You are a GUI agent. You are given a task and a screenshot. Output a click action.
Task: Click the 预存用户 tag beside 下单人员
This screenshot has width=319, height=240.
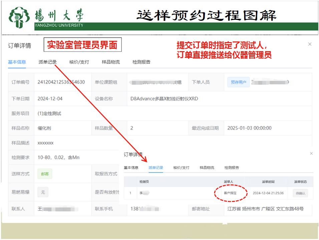coord(238,82)
